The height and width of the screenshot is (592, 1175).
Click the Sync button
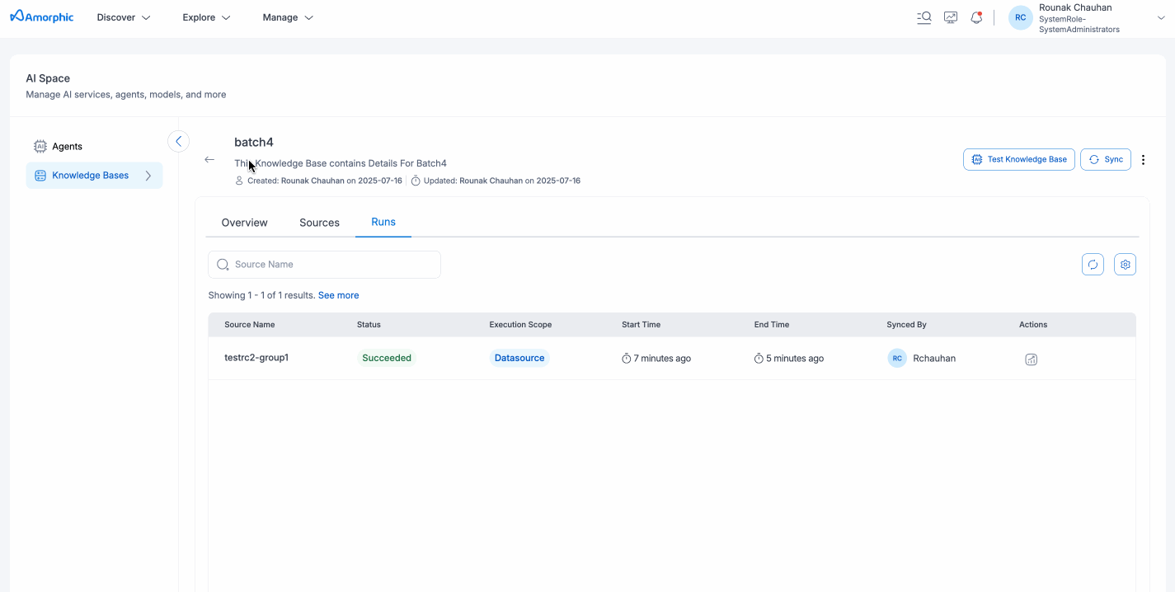1105,160
